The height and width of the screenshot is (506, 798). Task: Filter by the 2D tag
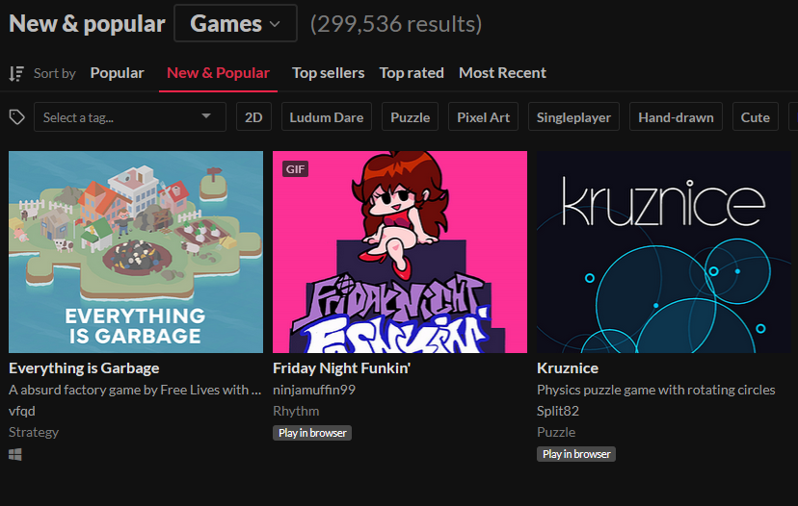pyautogui.click(x=254, y=117)
